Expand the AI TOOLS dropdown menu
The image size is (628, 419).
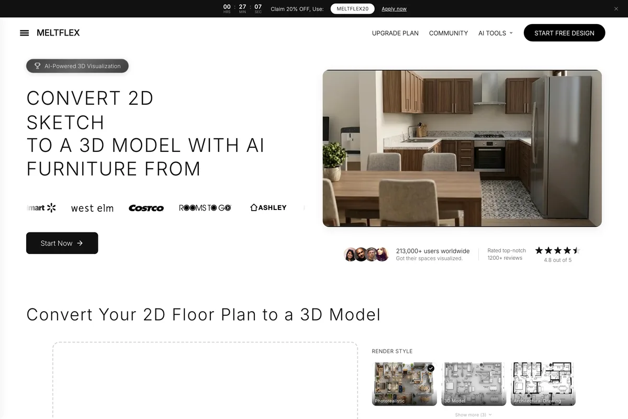coord(495,33)
